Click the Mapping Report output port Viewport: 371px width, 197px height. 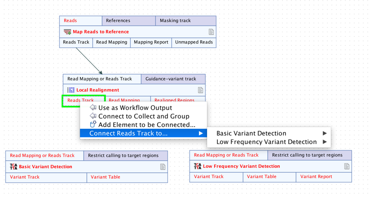tap(151, 42)
